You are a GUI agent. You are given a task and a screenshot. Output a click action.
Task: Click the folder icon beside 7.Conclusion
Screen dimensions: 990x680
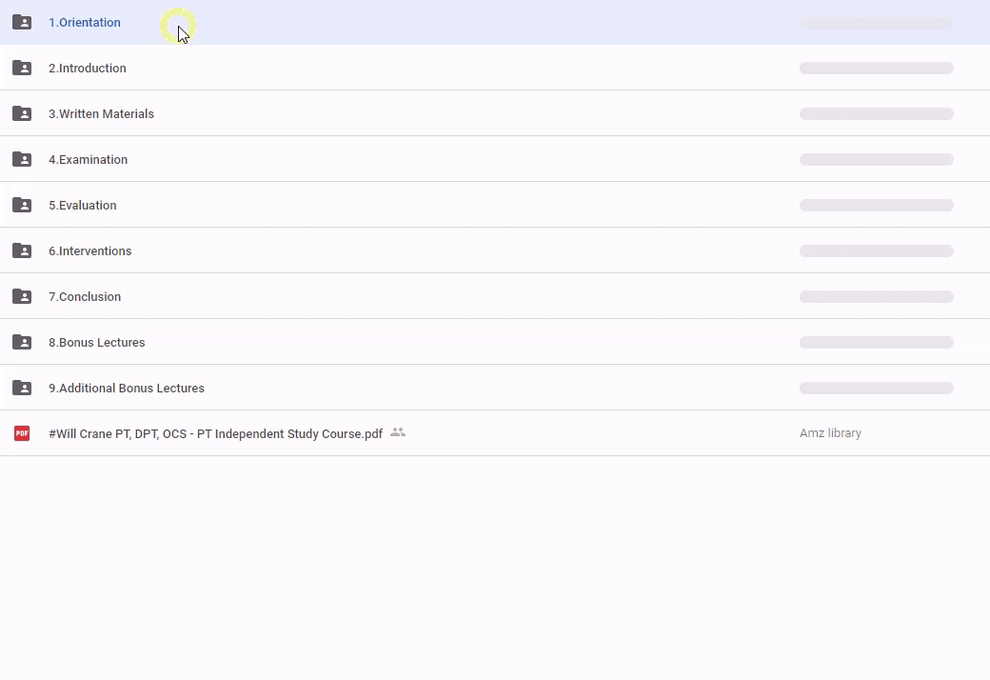coord(22,296)
